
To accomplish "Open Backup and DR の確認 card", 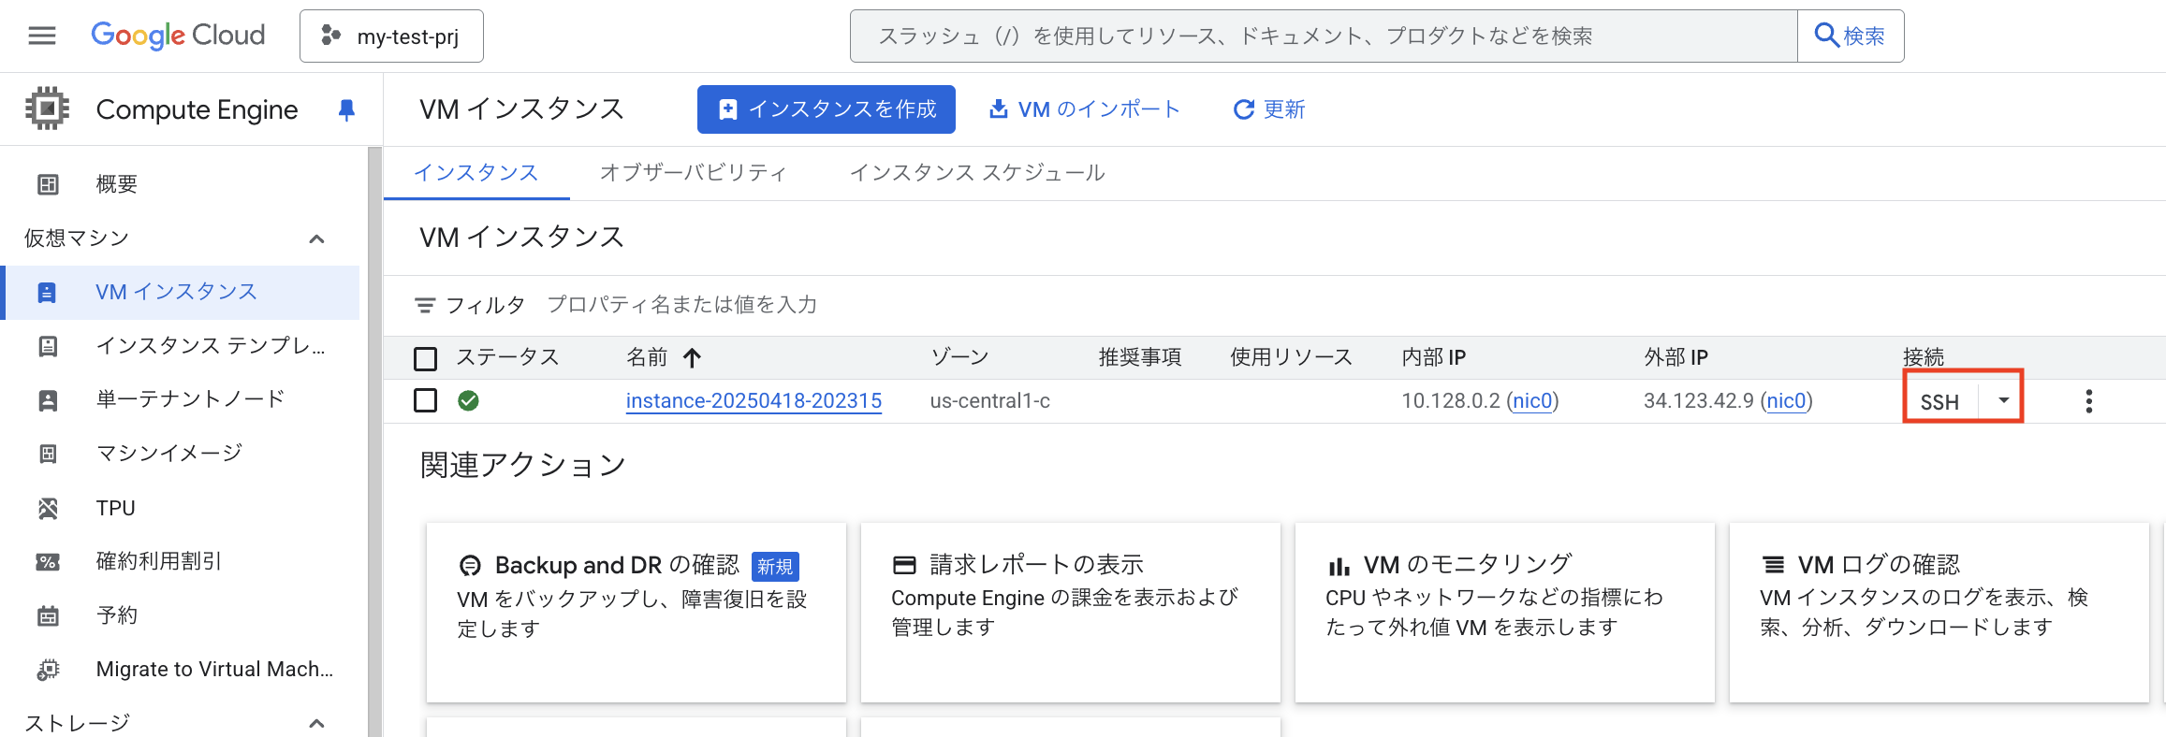I will [637, 613].
